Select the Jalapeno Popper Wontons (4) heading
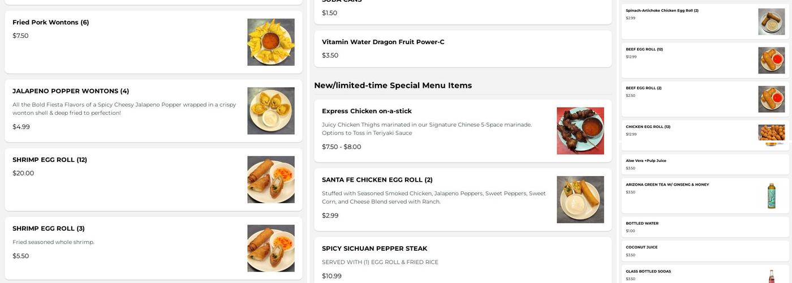Viewport: 792px width, 283px height. (x=71, y=91)
